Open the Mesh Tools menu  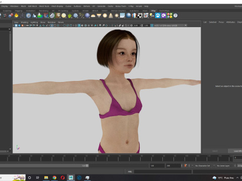tap(44, 6)
